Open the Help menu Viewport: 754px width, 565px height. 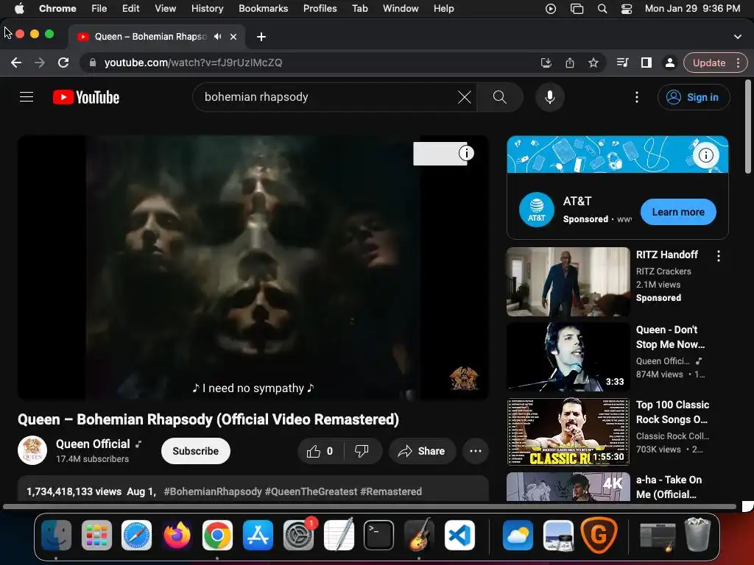(x=443, y=8)
